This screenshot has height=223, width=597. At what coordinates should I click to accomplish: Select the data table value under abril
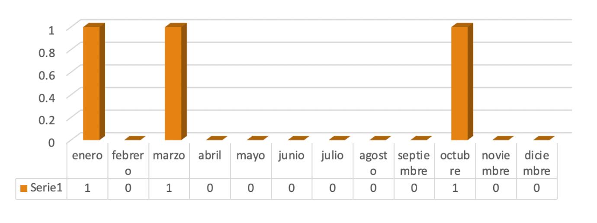coord(210,188)
